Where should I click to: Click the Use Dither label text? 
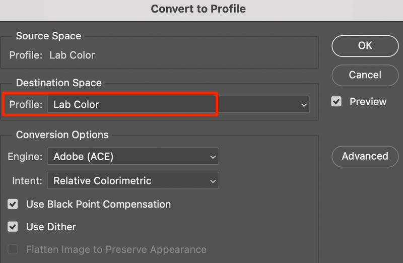[x=51, y=227]
